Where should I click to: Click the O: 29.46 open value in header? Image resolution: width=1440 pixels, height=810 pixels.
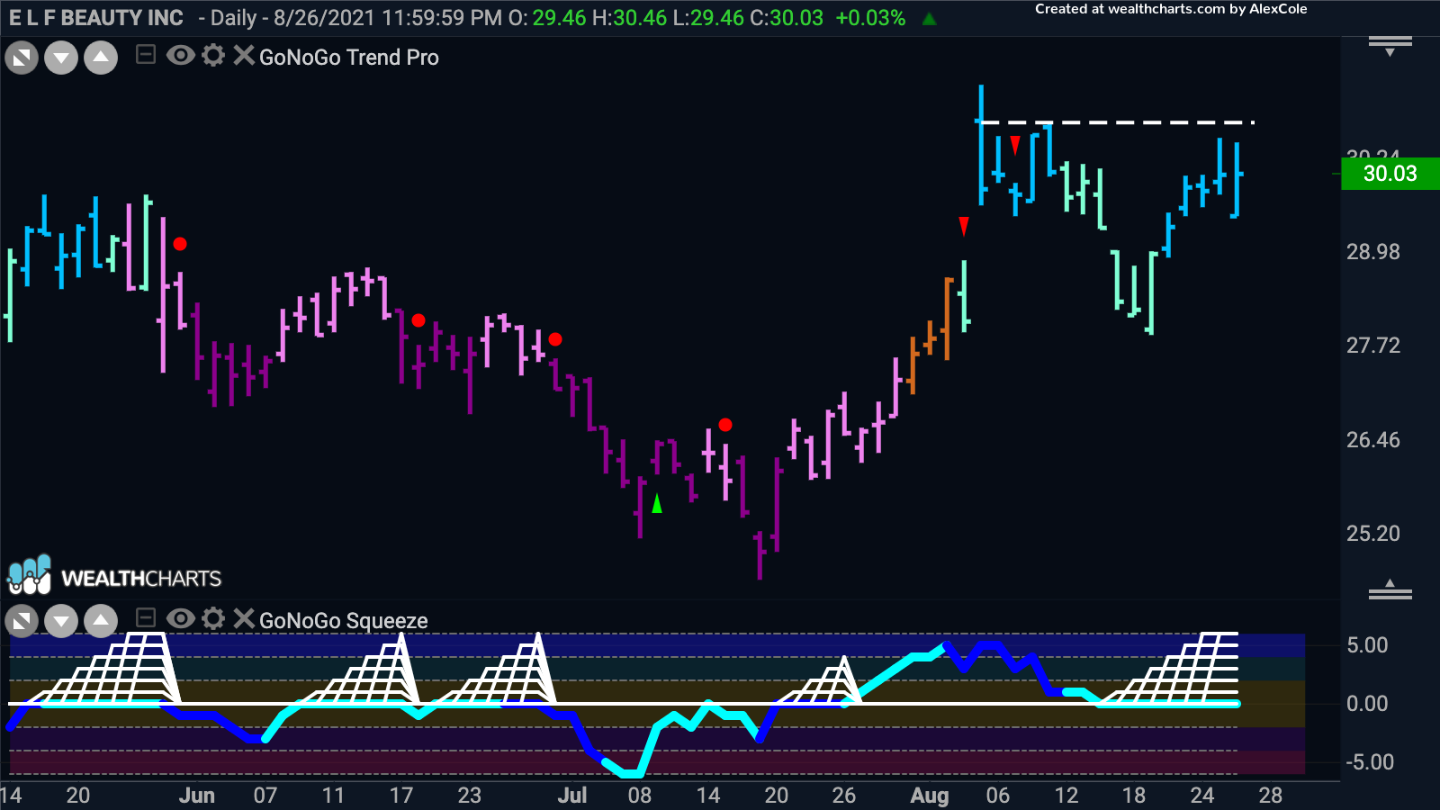coord(547,18)
